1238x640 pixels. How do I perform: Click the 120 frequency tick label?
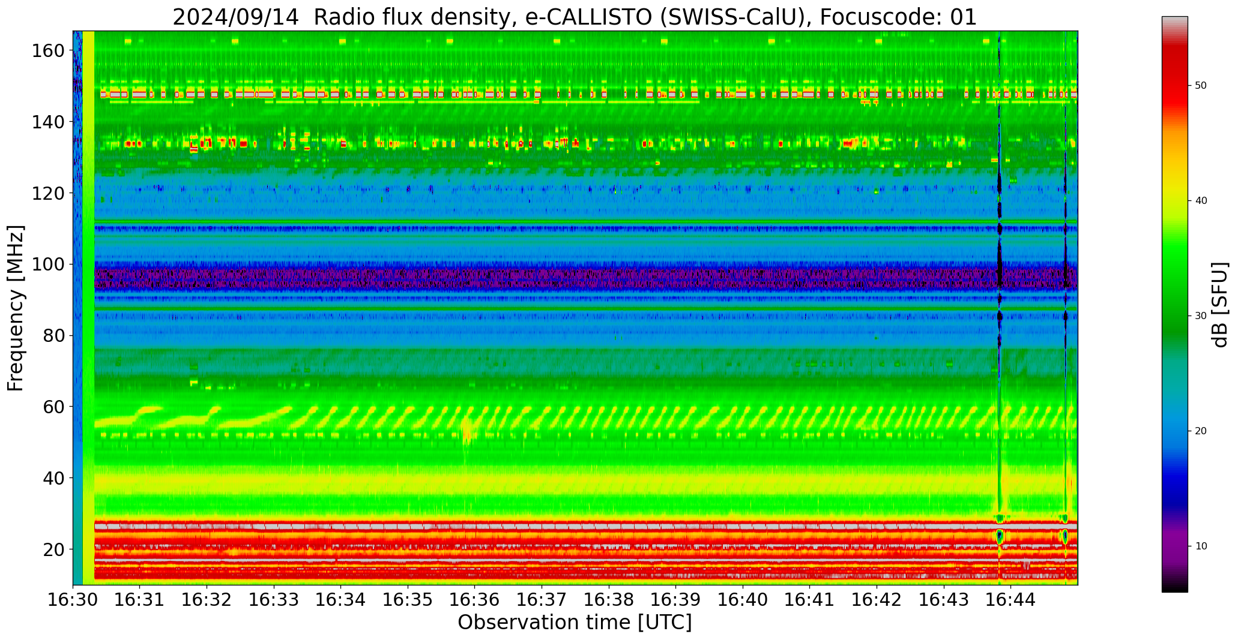pos(48,193)
